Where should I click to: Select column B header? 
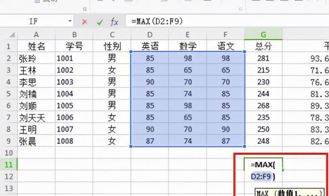(x=74, y=34)
